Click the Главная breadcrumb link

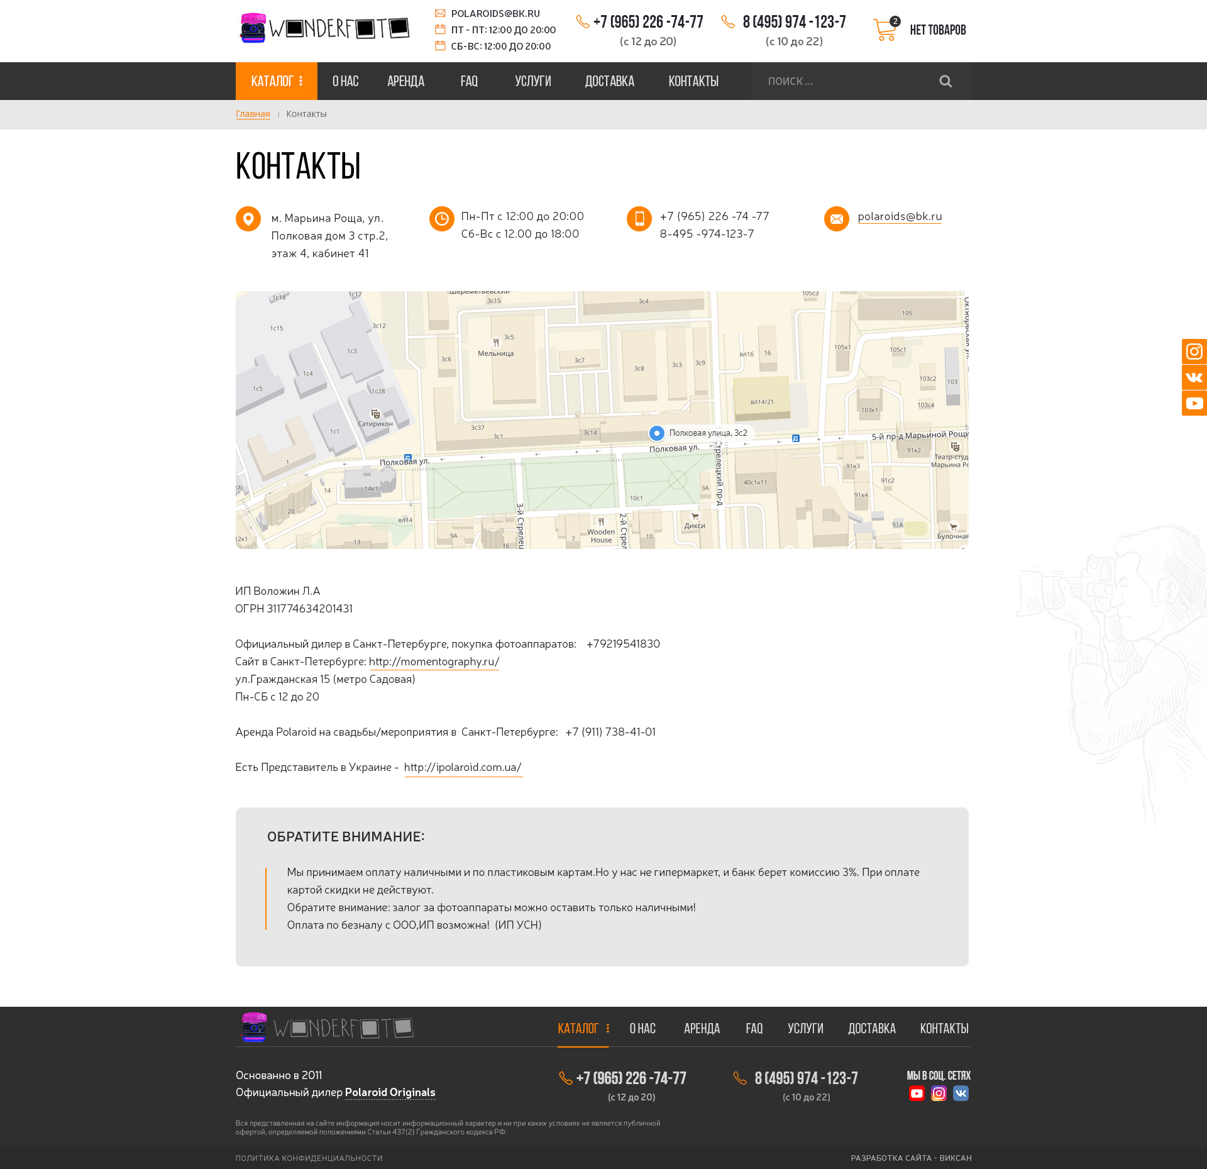click(x=253, y=114)
